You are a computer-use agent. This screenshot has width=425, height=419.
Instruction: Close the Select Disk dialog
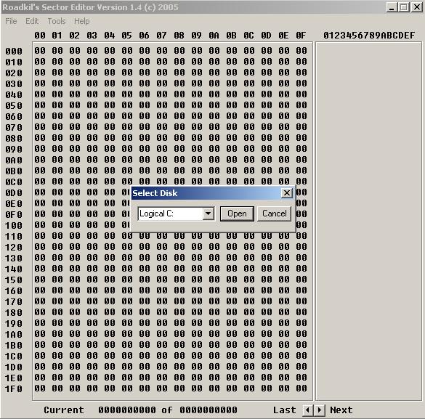287,193
